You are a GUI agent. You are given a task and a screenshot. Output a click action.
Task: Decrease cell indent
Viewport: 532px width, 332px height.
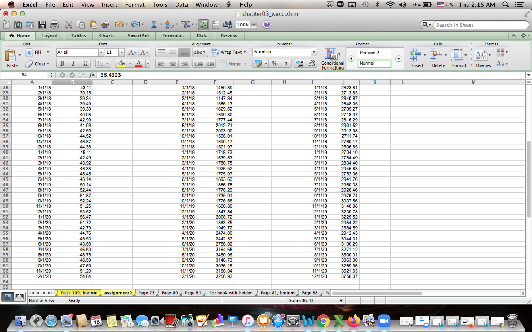click(x=198, y=63)
